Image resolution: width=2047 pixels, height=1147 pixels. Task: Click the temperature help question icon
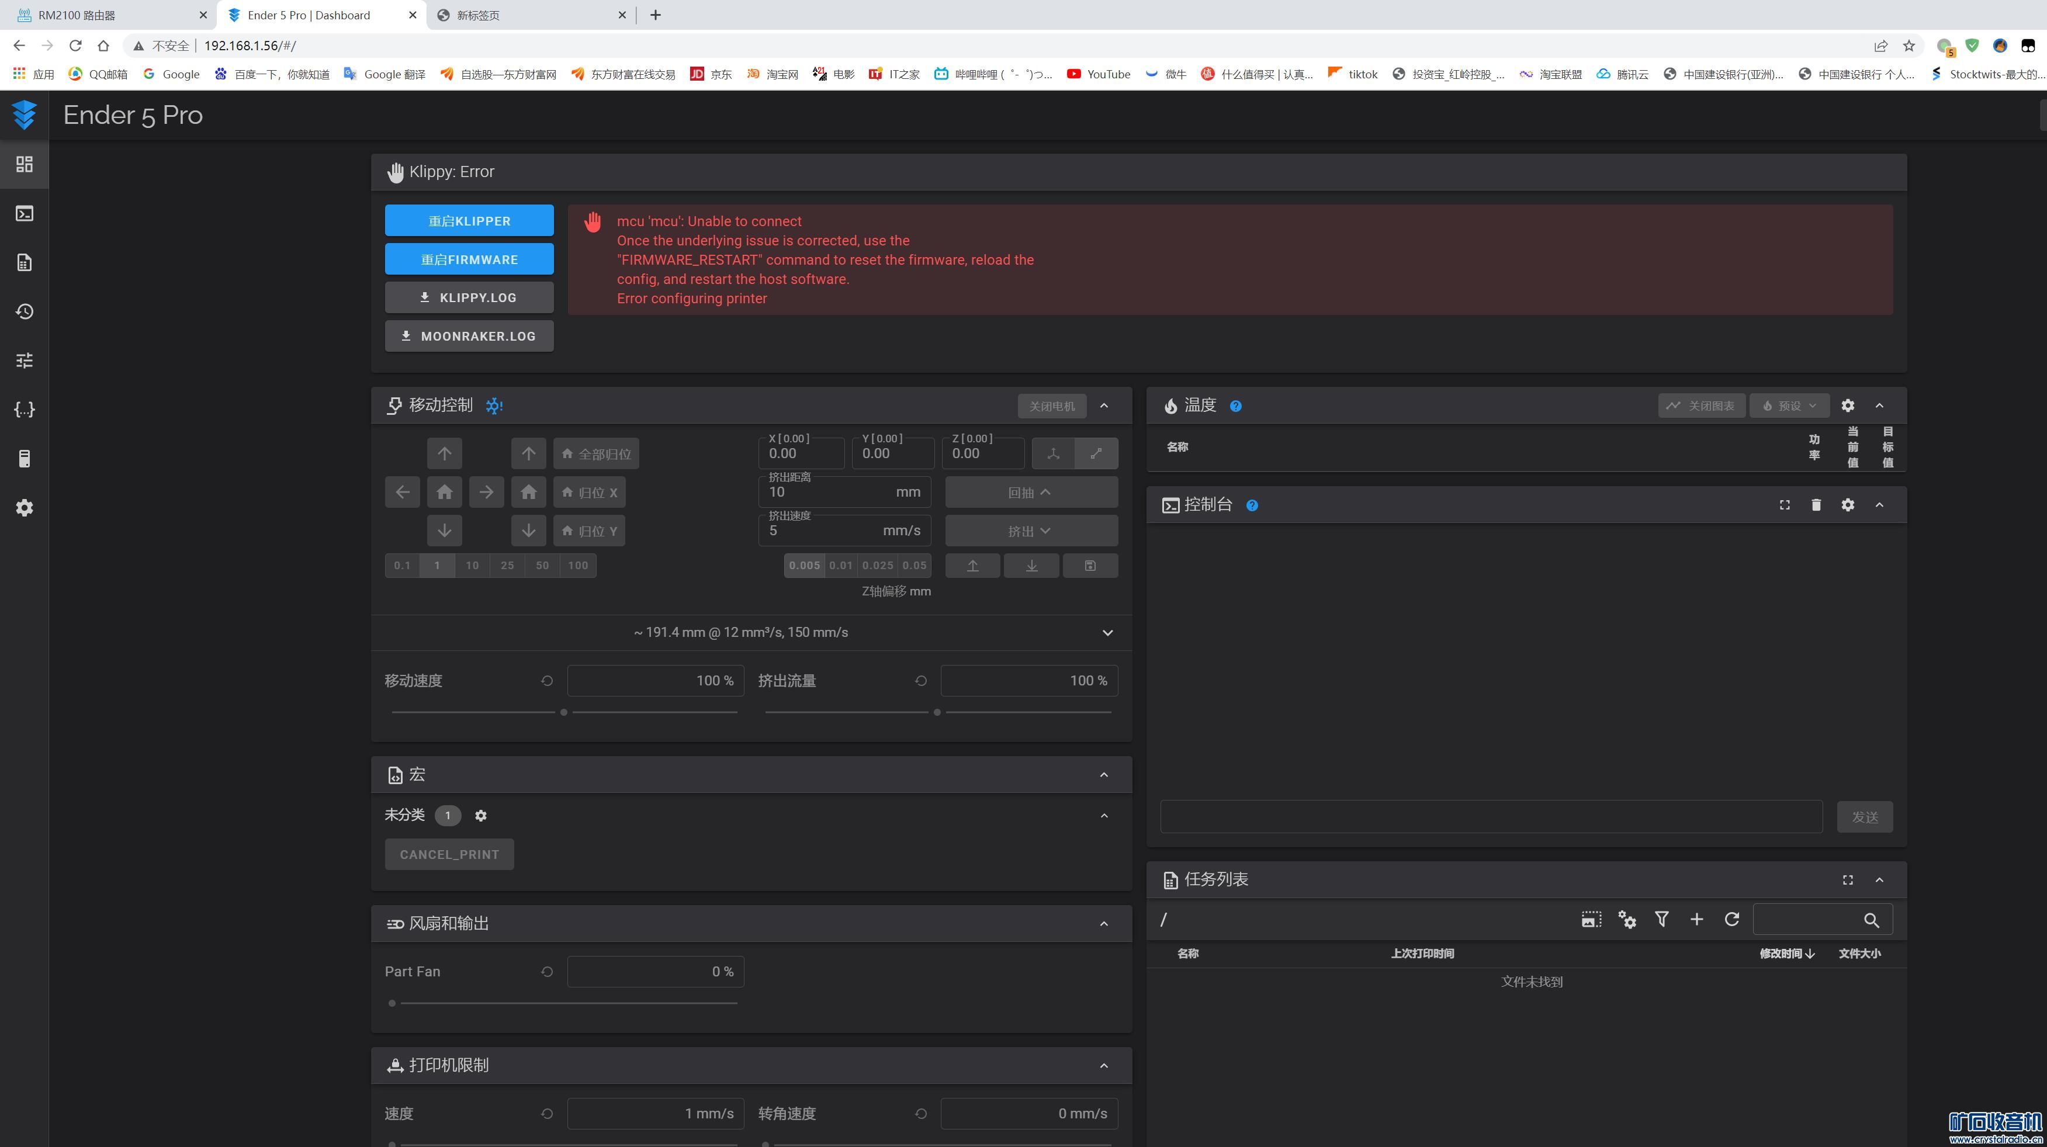click(1236, 406)
